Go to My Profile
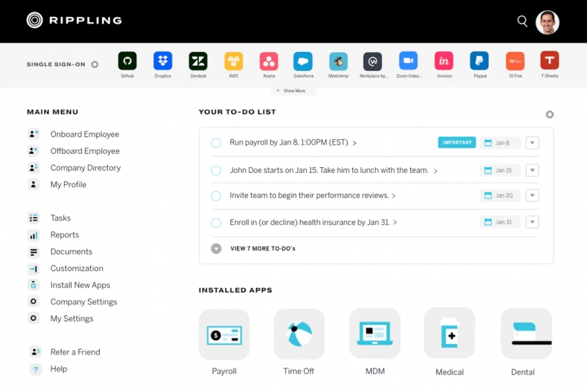 (57, 185)
